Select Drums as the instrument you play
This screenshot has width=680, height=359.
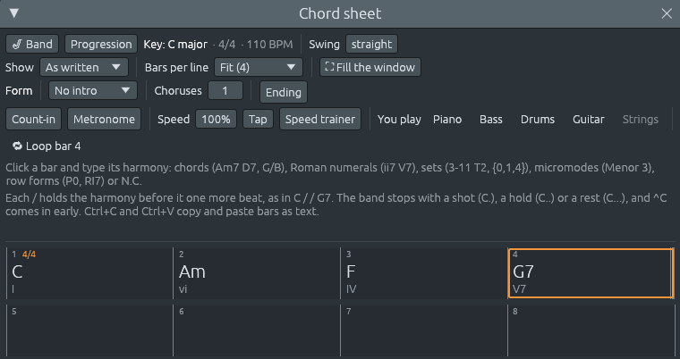(538, 120)
